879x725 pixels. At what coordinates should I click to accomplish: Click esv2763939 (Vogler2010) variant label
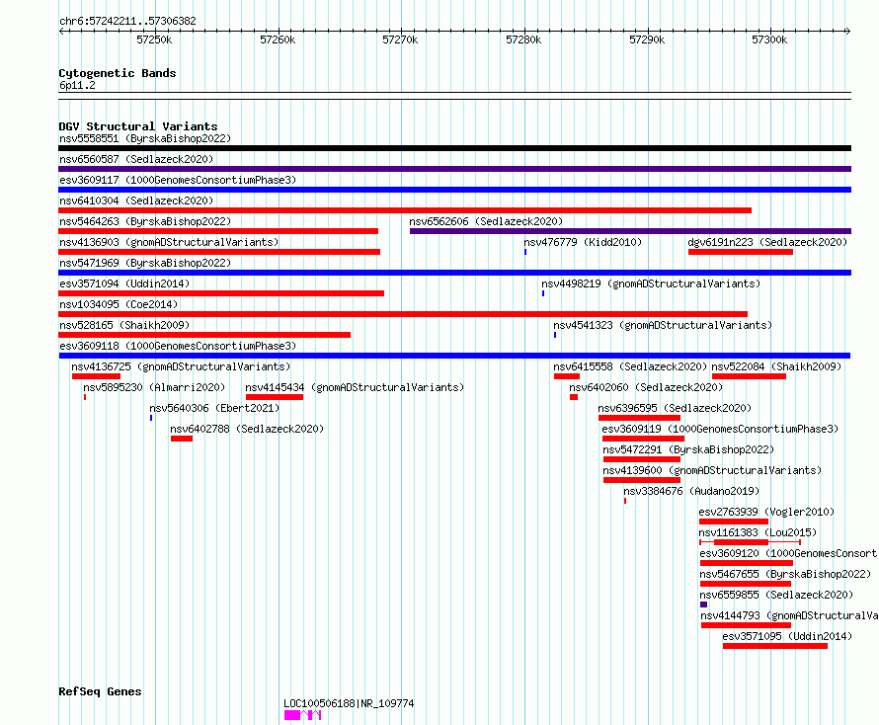tap(766, 512)
